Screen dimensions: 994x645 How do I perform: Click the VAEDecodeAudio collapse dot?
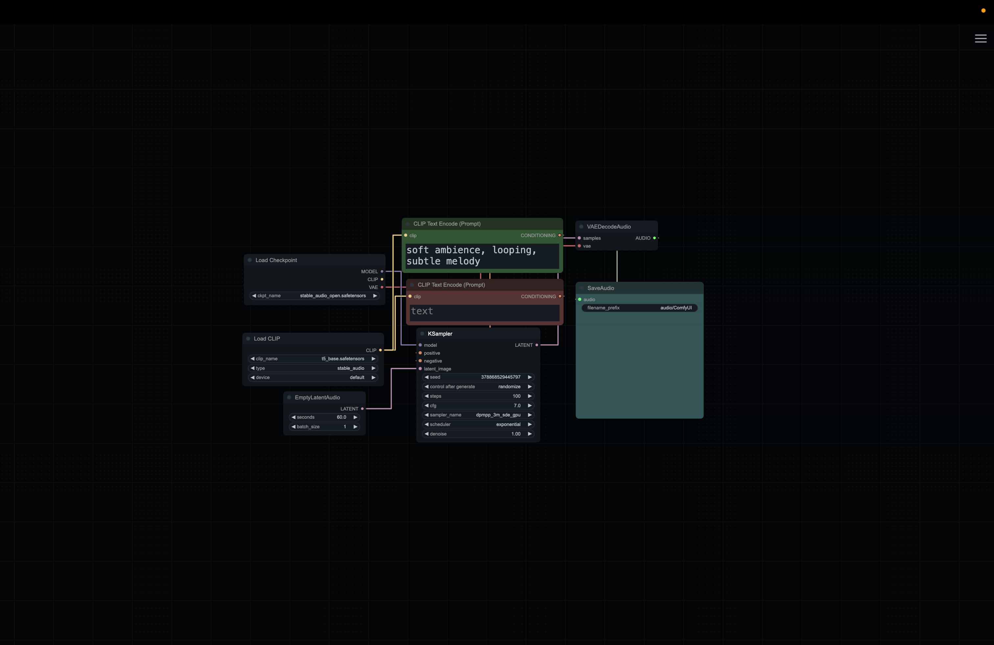pyautogui.click(x=581, y=227)
